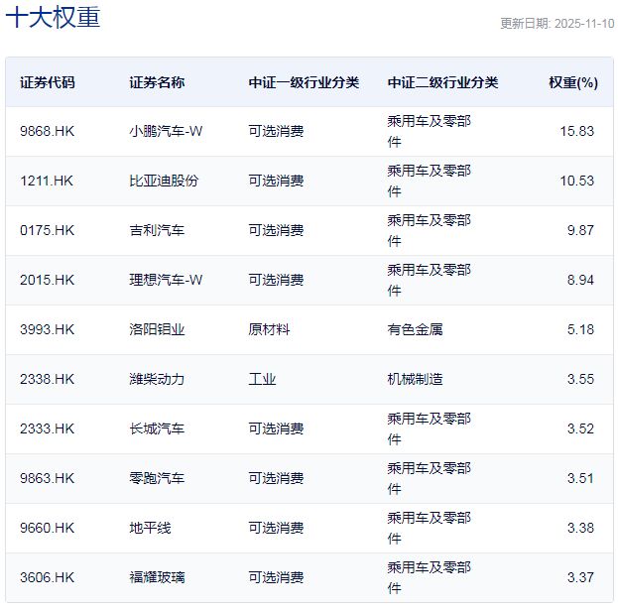The image size is (618, 610).
Task: Click 乘用车及零部件 in the 福耀玻璃 row
Action: tap(429, 578)
